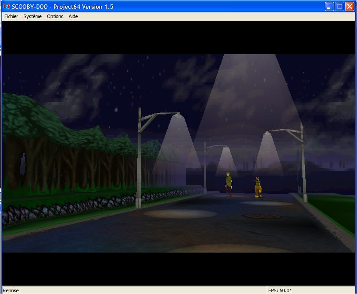Click the Project64 icon in title bar
The width and height of the screenshot is (357, 294).
click(7, 7)
